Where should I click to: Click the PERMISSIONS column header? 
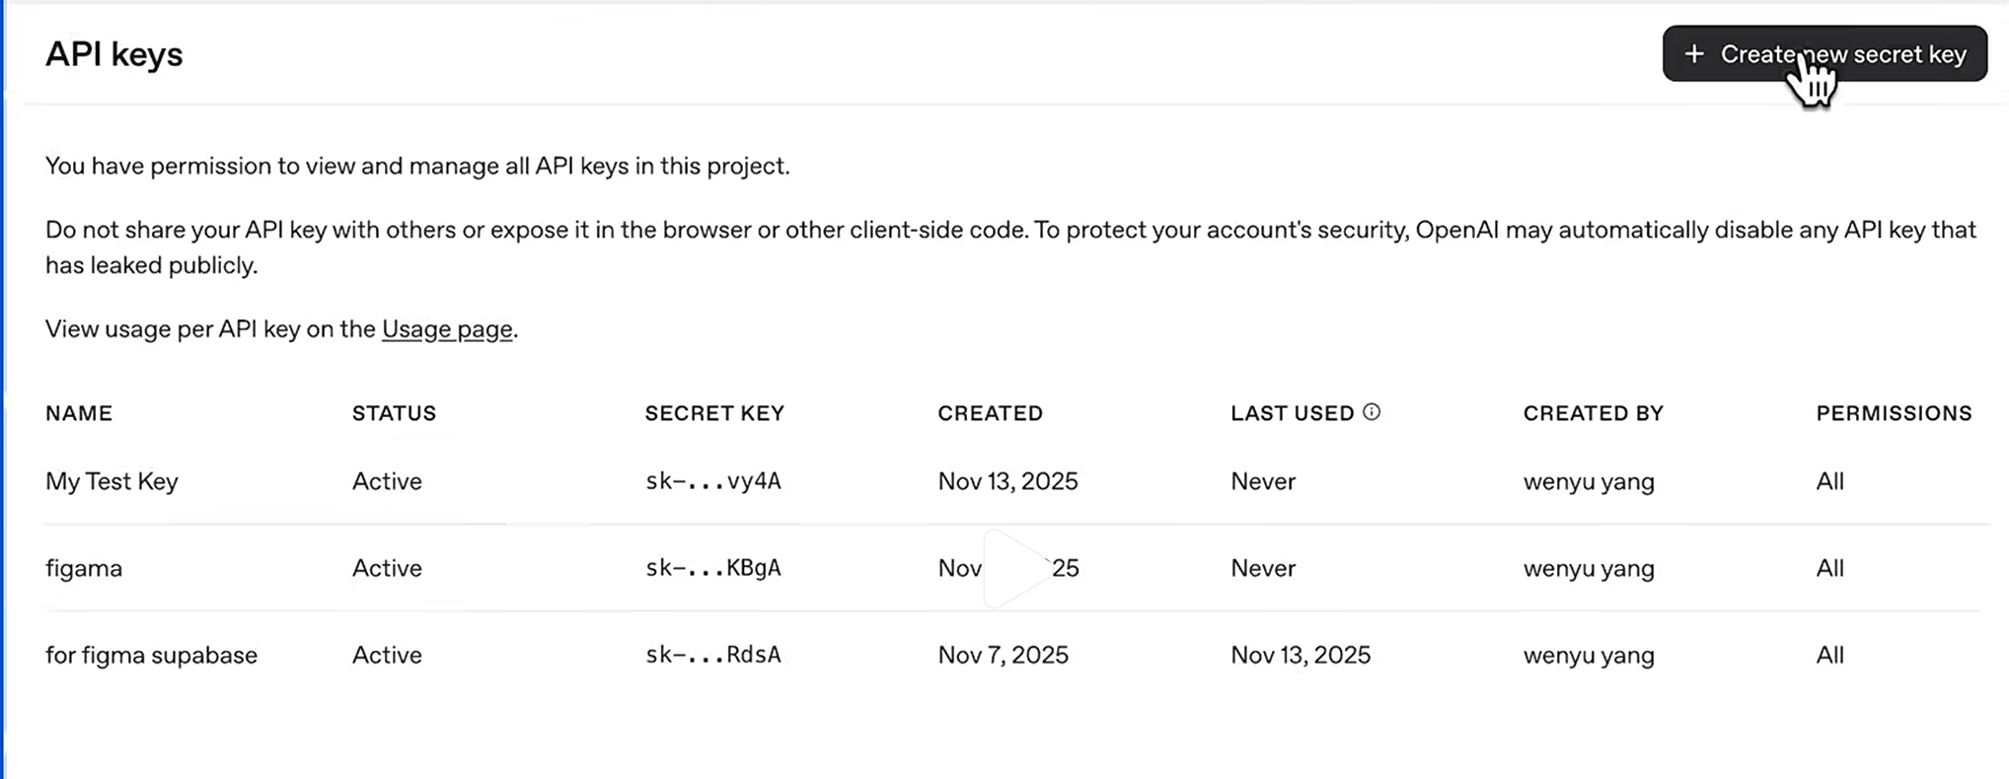[1894, 413]
